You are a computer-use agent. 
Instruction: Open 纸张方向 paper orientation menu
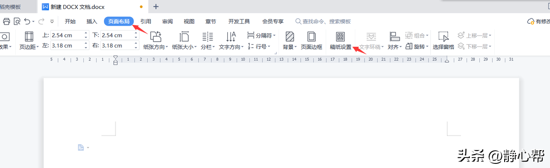point(156,40)
